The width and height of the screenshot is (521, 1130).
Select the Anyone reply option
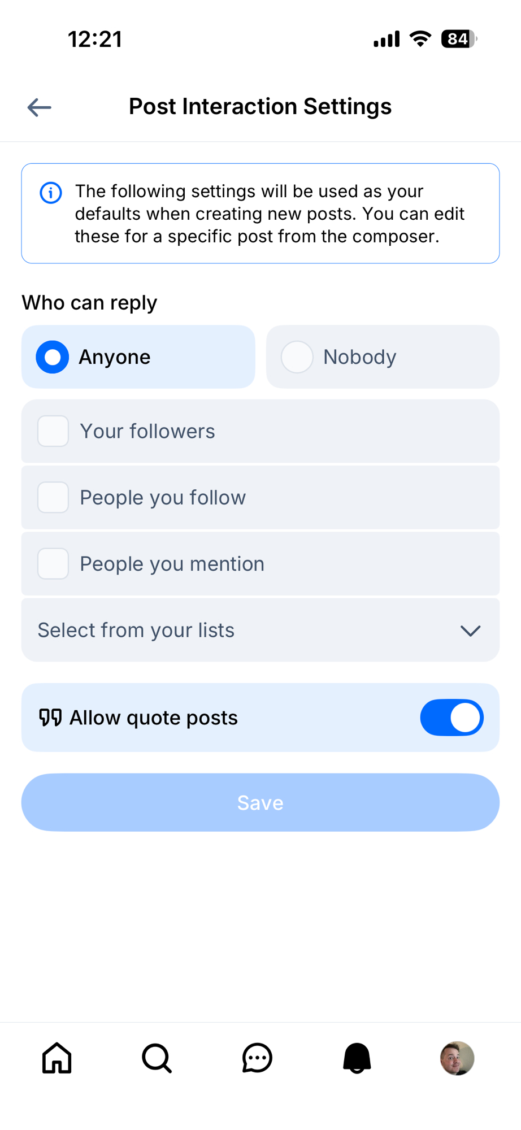53,357
